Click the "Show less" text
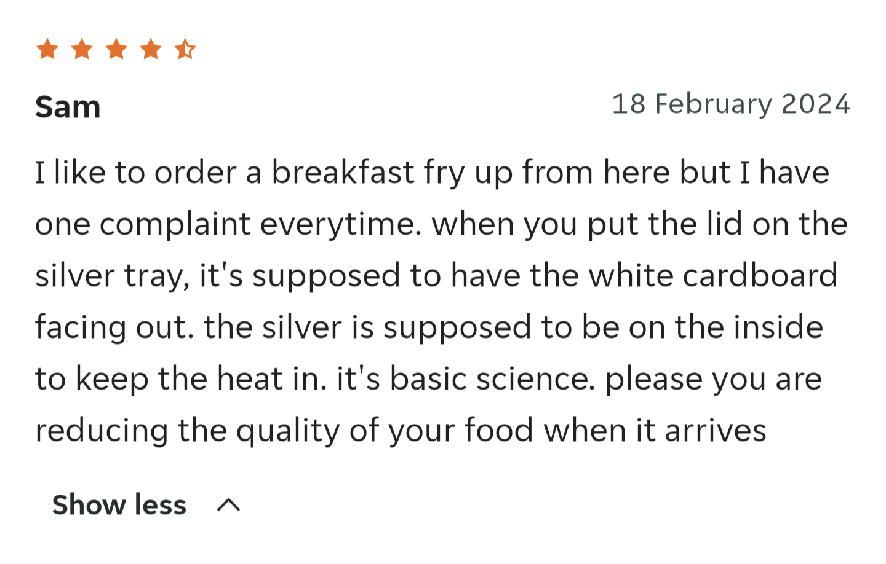The image size is (886, 564). [x=119, y=505]
